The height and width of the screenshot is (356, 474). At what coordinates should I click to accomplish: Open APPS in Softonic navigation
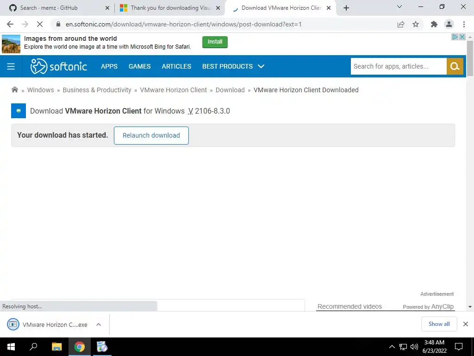coord(109,66)
